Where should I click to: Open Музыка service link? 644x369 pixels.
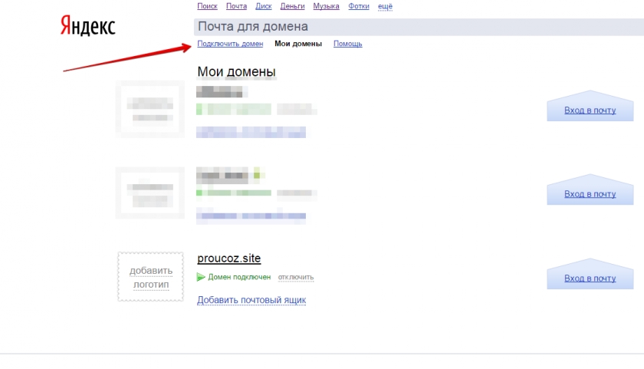326,6
